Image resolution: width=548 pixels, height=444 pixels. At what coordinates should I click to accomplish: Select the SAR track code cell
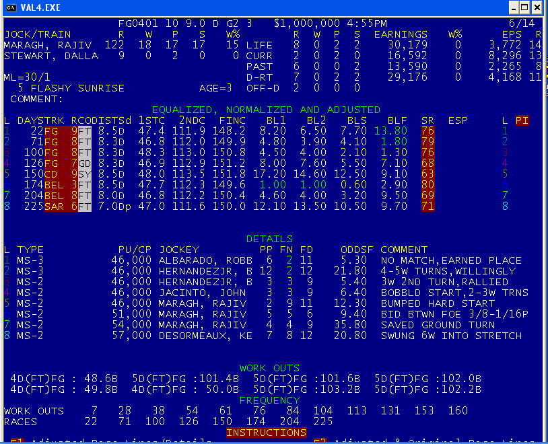[54, 207]
